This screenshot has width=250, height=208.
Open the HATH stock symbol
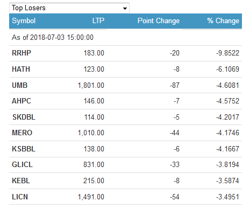click(21, 69)
